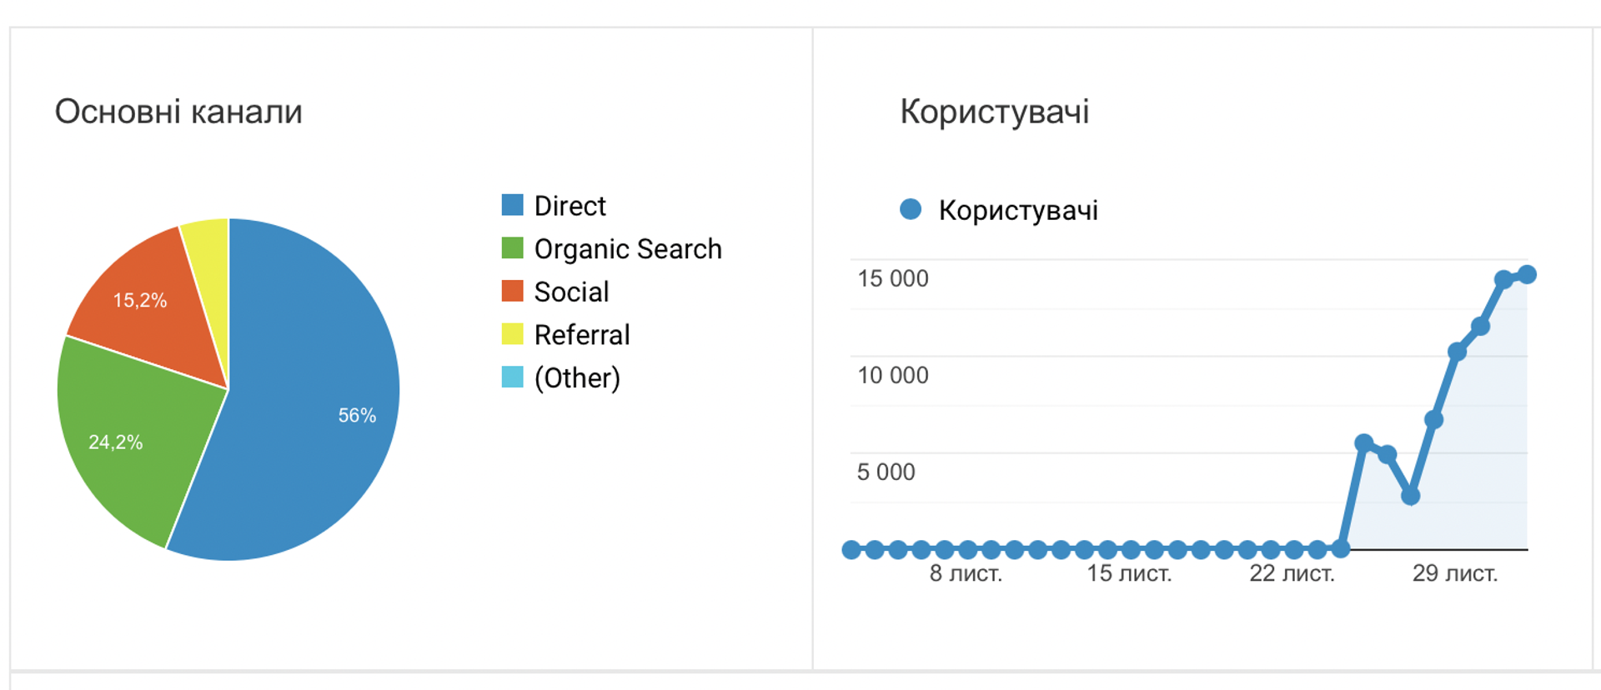This screenshot has width=1601, height=690.
Task: Click the Основні канали widget title
Action: [x=178, y=112]
